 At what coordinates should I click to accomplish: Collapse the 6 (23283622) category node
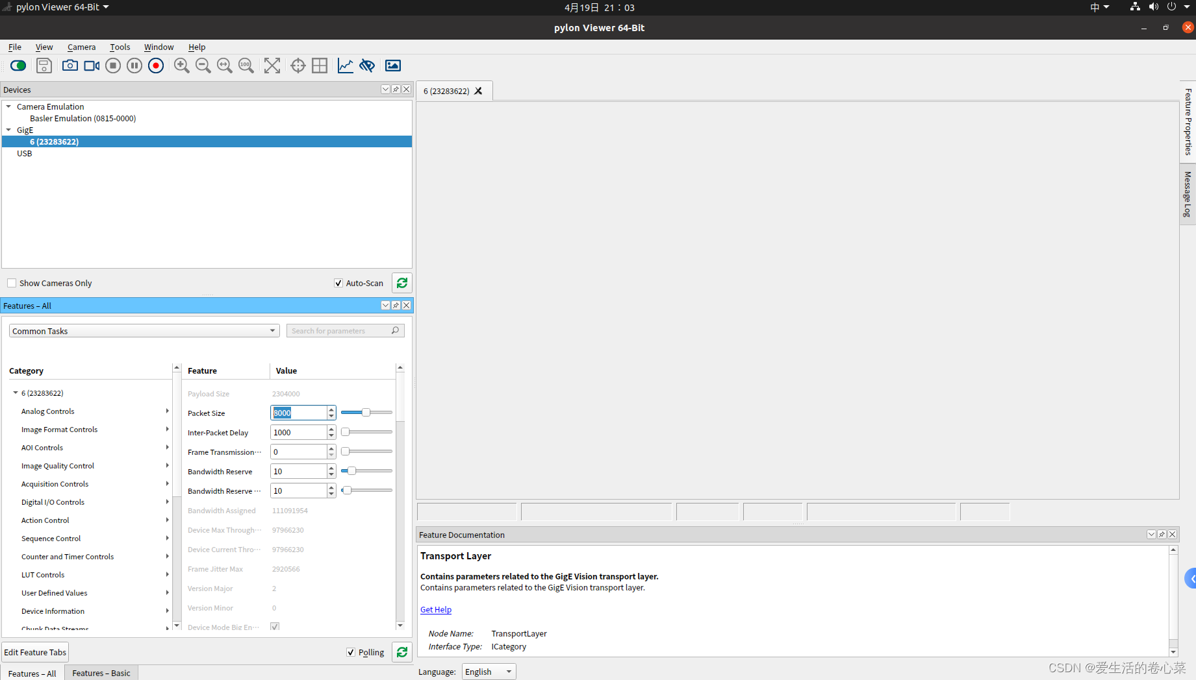16,393
